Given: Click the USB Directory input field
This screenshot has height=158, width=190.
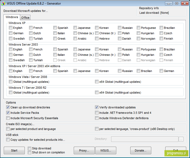Looking at the screenshot, I should click(145, 139).
